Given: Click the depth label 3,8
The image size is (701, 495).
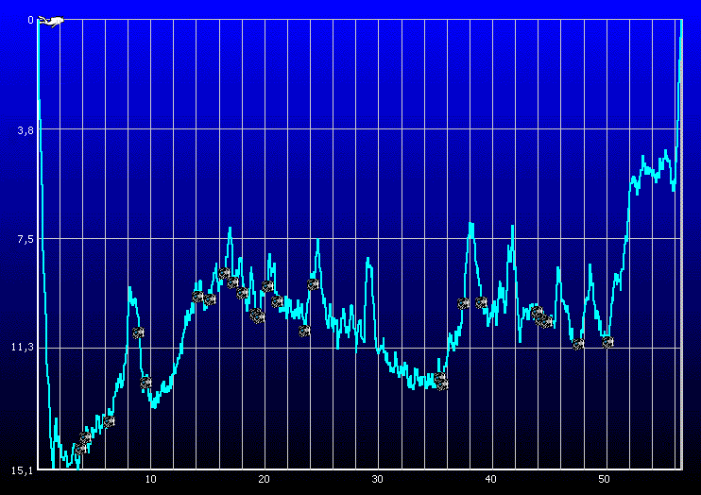Looking at the screenshot, I should [25, 130].
